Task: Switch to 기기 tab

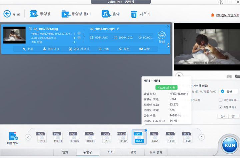Action: point(110,152)
